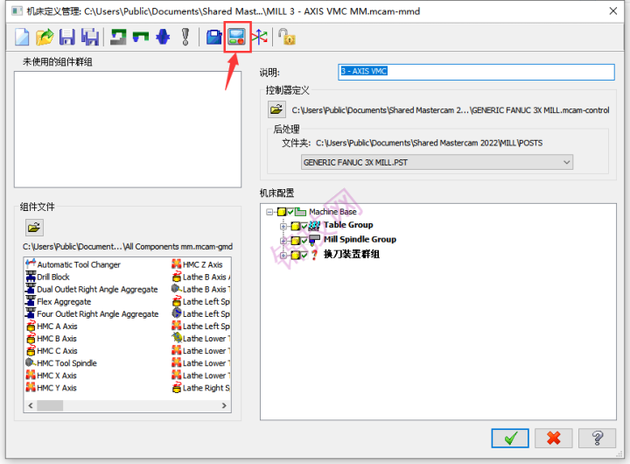Select the Mill Spindle Group tree label
Viewport: 630px width, 464px height.
click(360, 239)
